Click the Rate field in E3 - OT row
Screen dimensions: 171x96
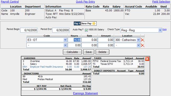point(89,40)
